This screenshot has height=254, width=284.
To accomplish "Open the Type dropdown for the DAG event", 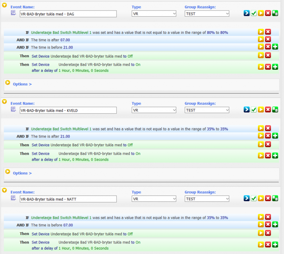I will coord(154,14).
